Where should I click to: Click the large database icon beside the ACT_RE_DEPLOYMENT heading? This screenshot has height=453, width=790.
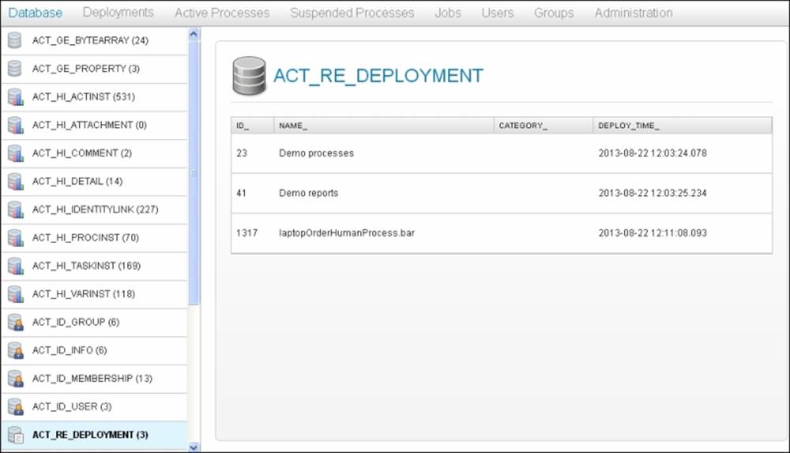point(249,76)
